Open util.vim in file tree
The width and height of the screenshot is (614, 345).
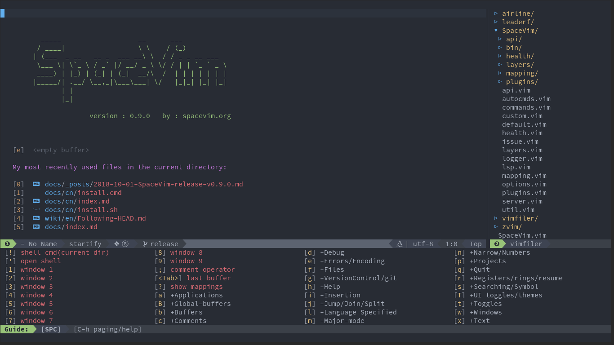(518, 210)
